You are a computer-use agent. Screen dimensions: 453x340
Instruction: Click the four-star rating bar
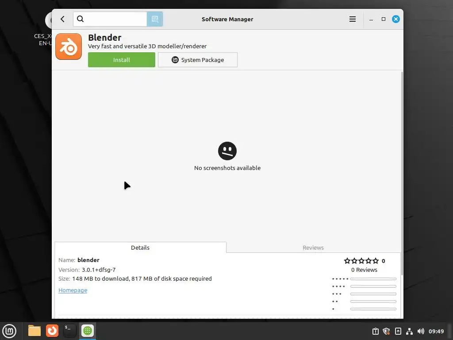(373, 286)
